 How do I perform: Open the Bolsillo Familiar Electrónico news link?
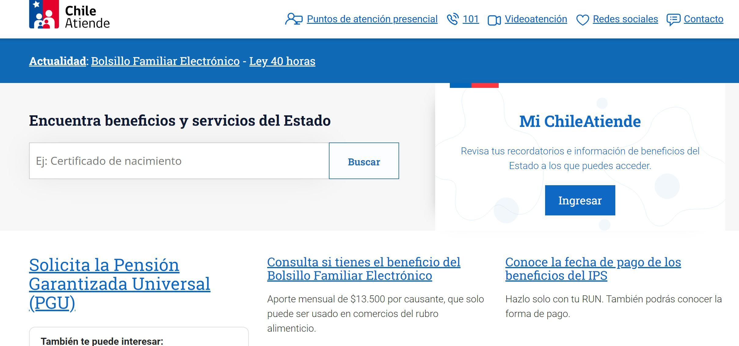tap(165, 61)
